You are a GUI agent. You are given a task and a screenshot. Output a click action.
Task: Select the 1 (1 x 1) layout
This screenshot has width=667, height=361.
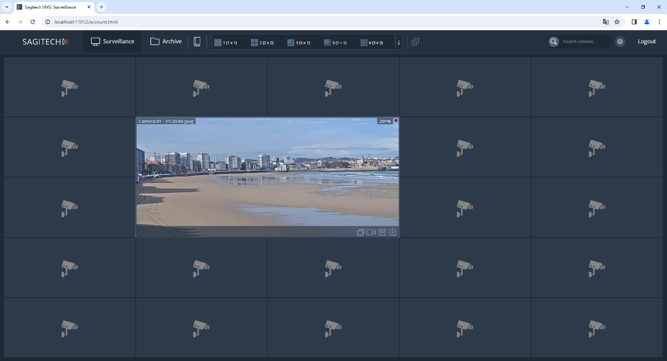[226, 42]
